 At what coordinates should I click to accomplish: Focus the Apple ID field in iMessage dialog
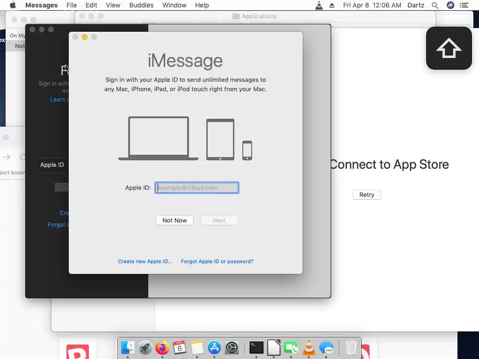[197, 188]
